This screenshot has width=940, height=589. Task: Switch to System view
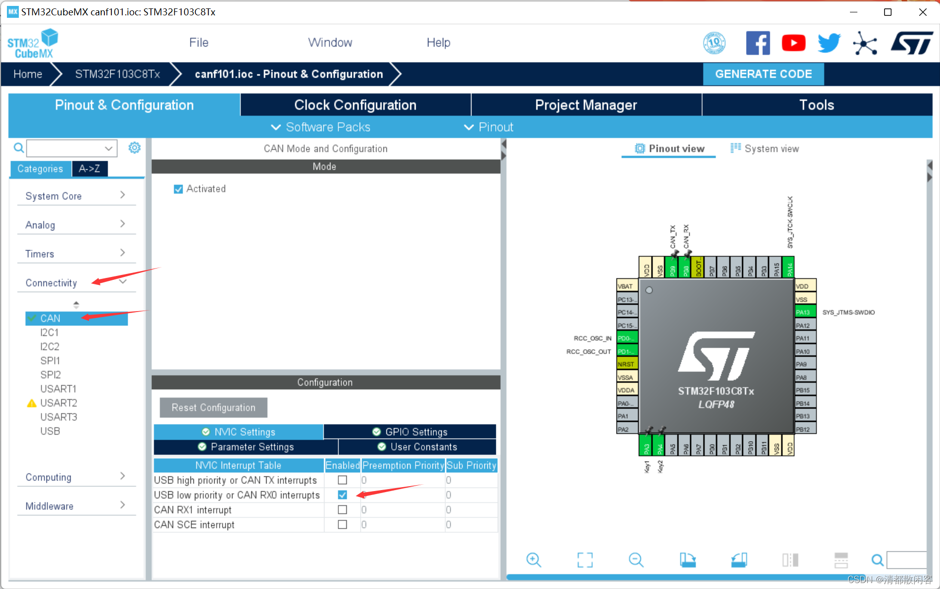coord(765,148)
